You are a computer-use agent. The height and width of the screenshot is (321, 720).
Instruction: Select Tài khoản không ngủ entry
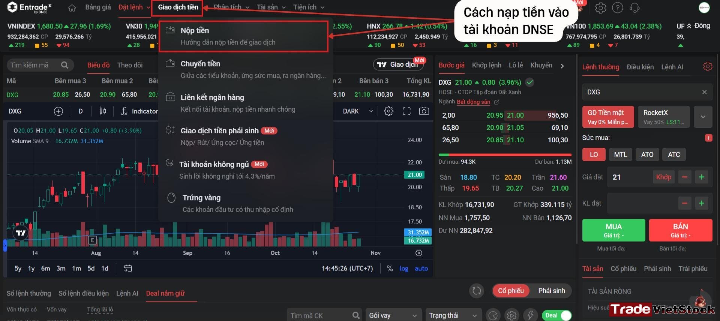coord(246,170)
